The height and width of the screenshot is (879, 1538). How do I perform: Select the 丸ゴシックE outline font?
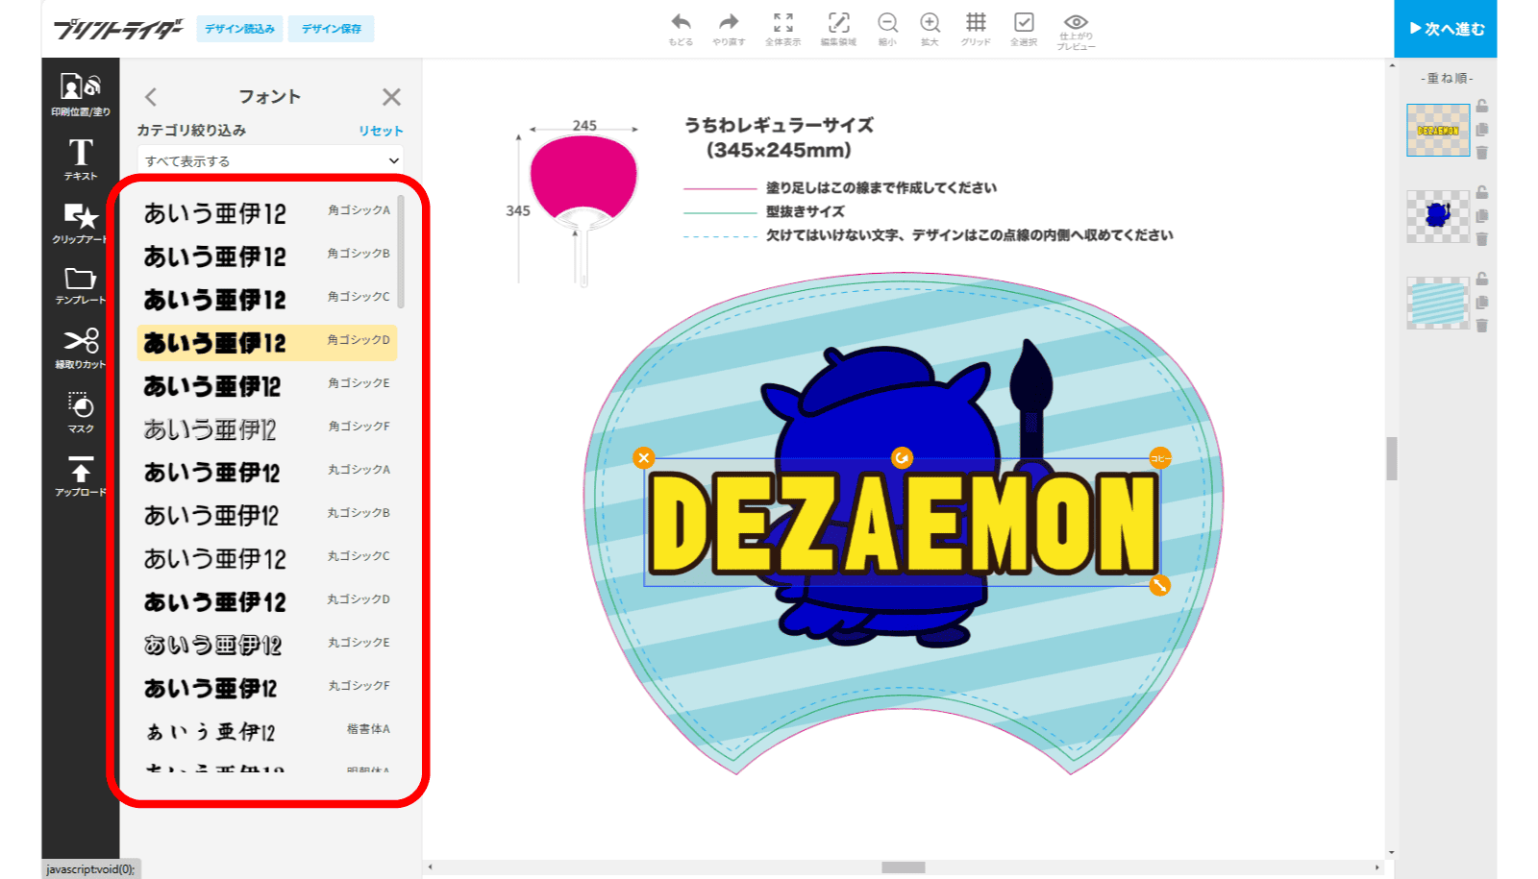coord(267,645)
